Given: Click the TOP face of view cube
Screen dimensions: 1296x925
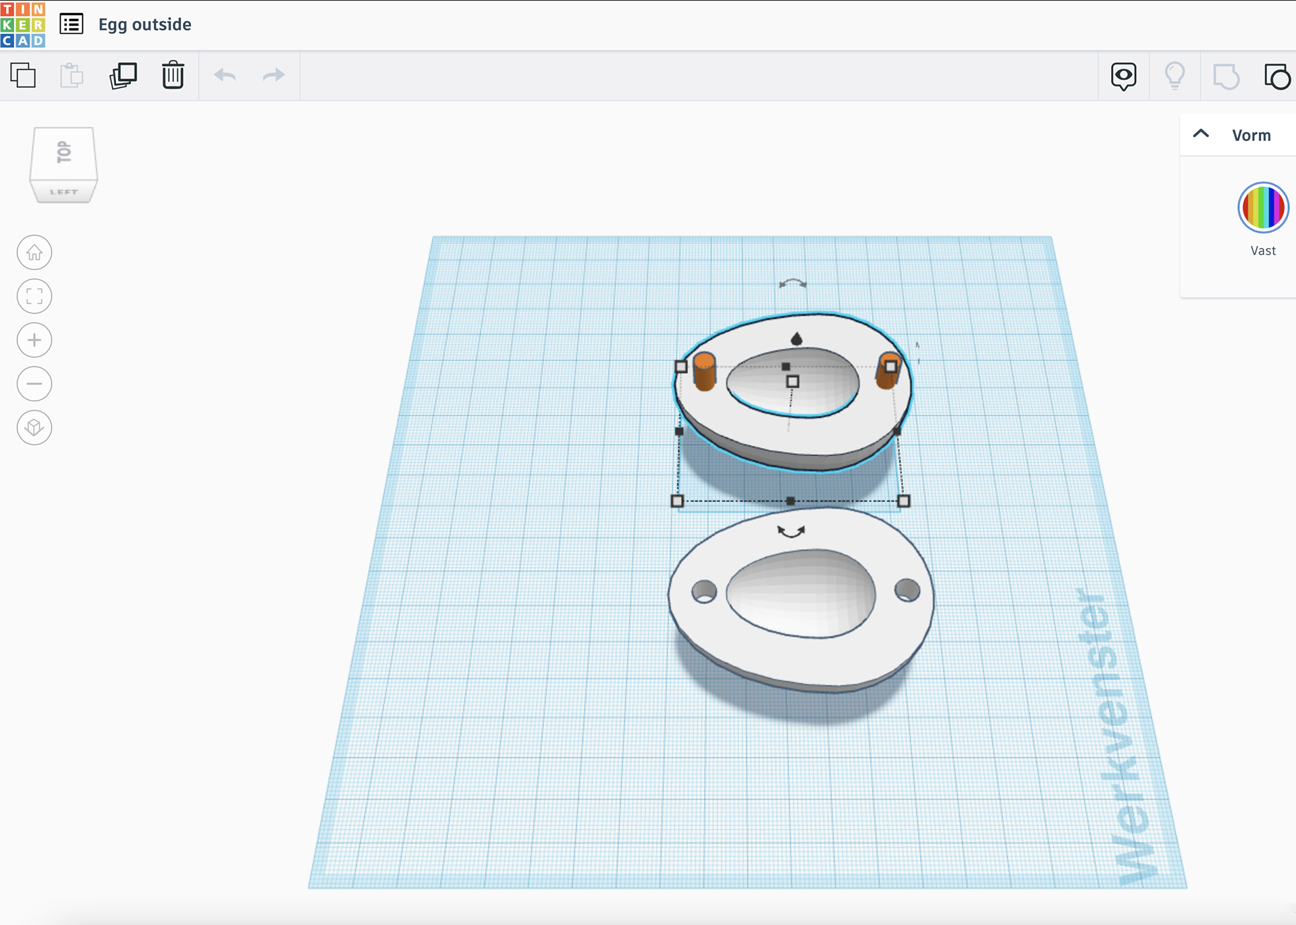Looking at the screenshot, I should pos(63,153).
